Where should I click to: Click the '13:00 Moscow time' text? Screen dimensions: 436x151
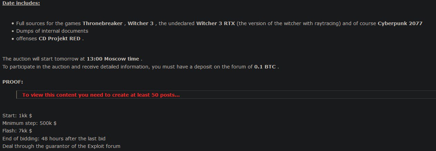[x=113, y=59]
